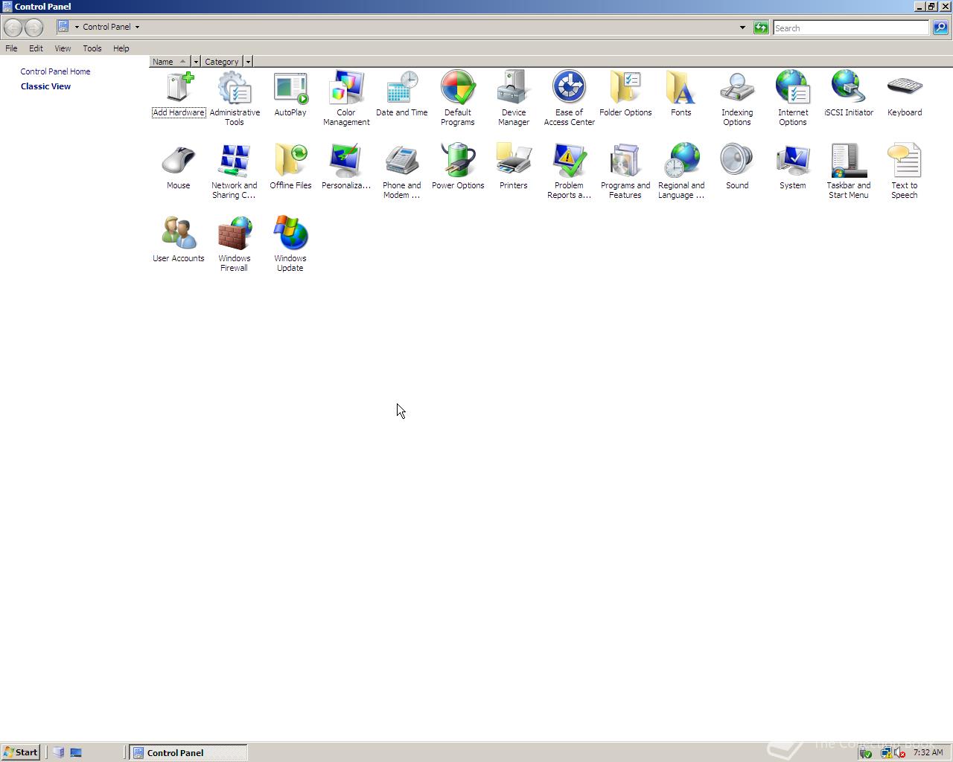Viewport: 953px width, 762px height.
Task: Sort items by the Name column
Action: pos(170,62)
